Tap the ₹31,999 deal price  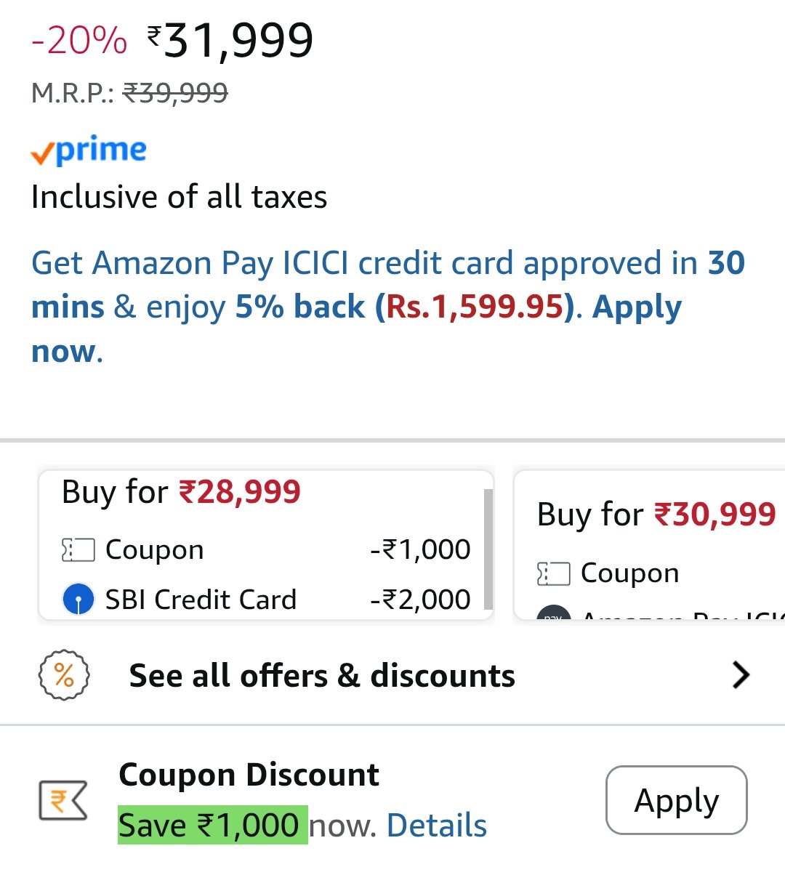point(230,41)
